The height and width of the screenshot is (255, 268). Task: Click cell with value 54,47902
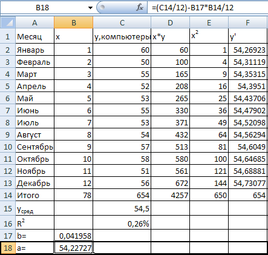tap(248, 110)
